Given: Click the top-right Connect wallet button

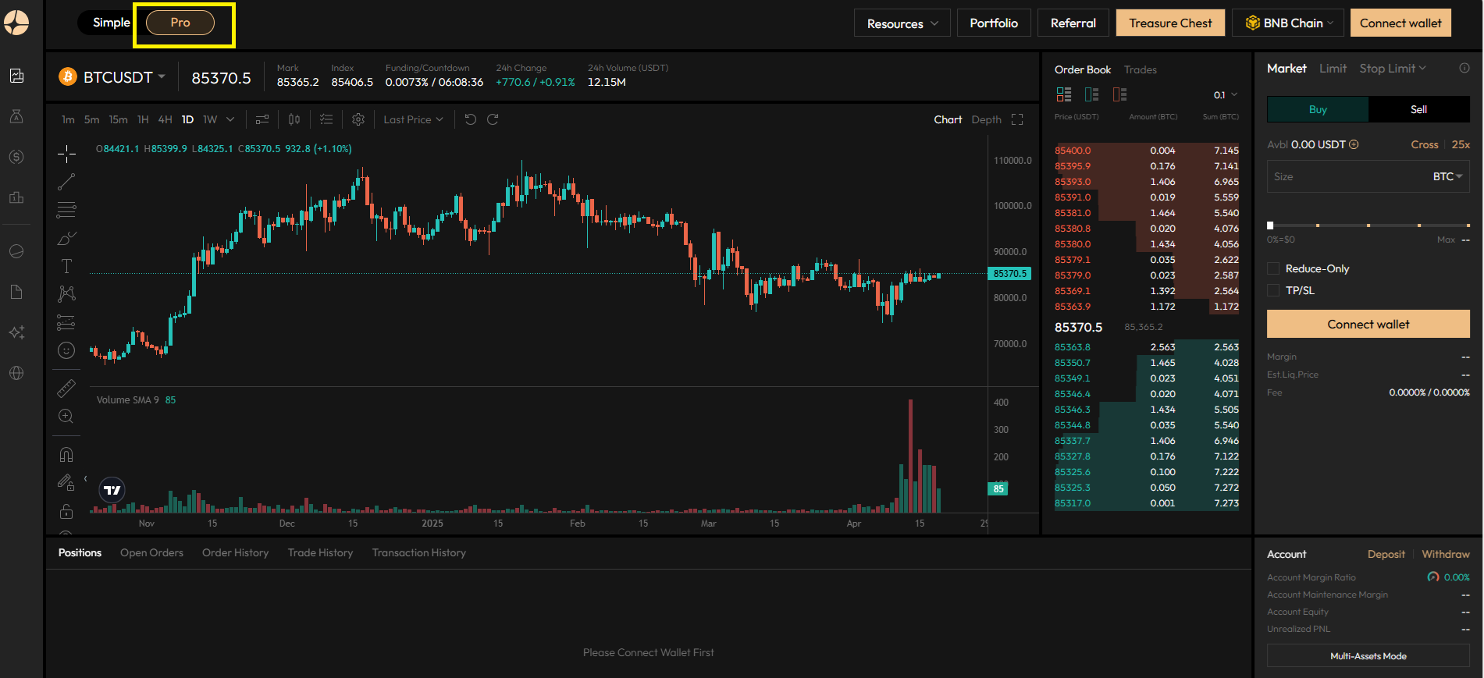Looking at the screenshot, I should coord(1400,23).
